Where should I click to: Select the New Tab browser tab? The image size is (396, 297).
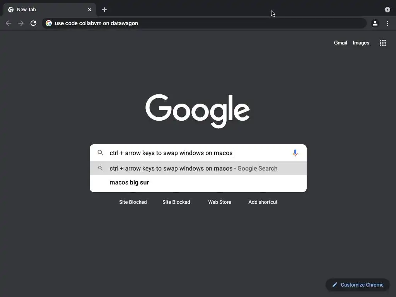click(49, 10)
